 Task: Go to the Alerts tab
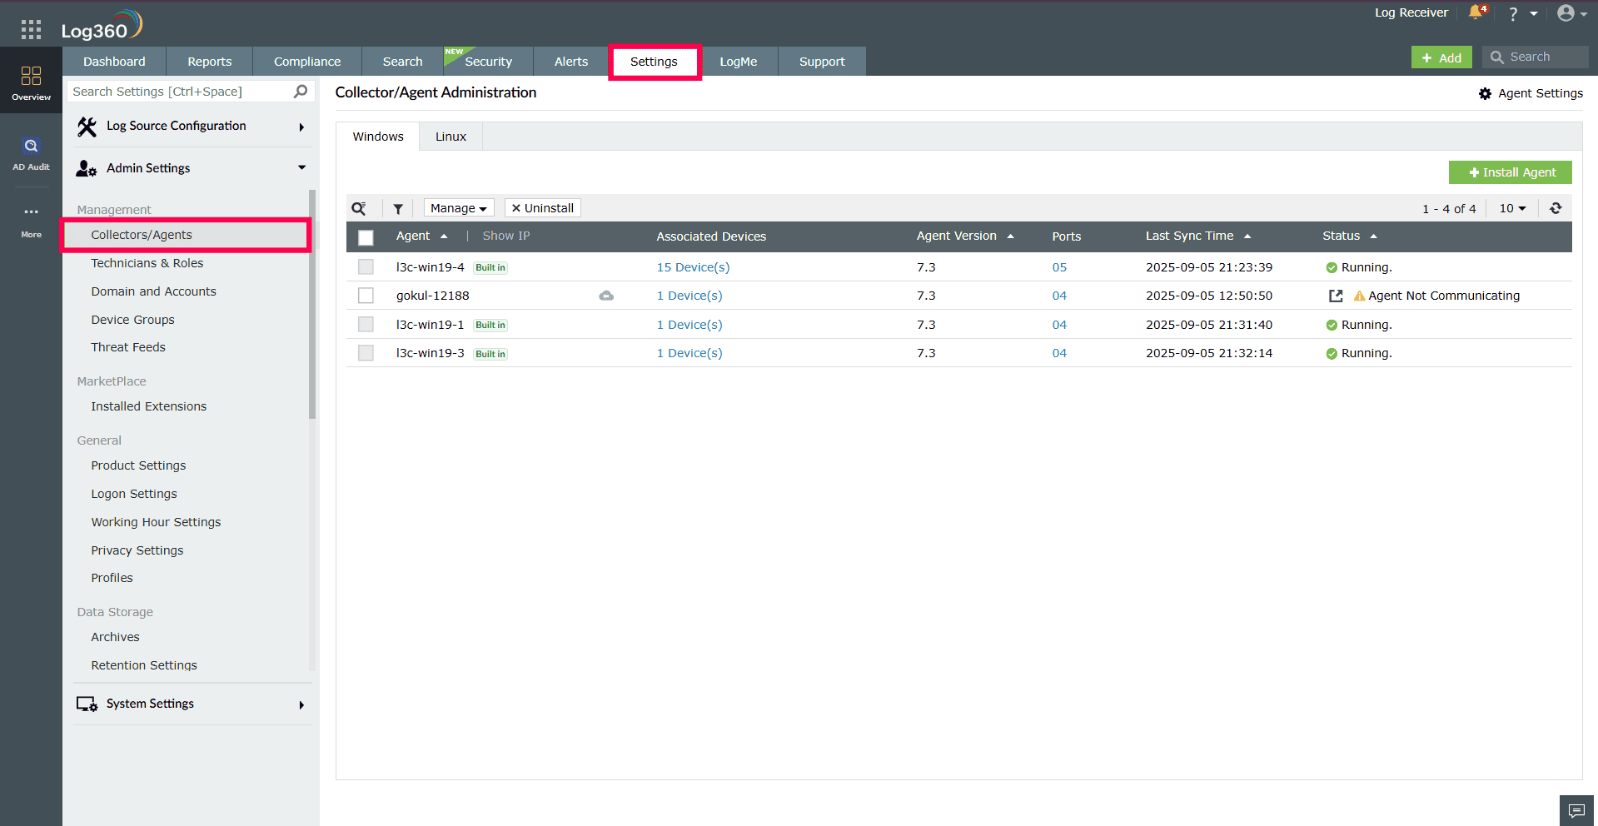click(x=571, y=62)
